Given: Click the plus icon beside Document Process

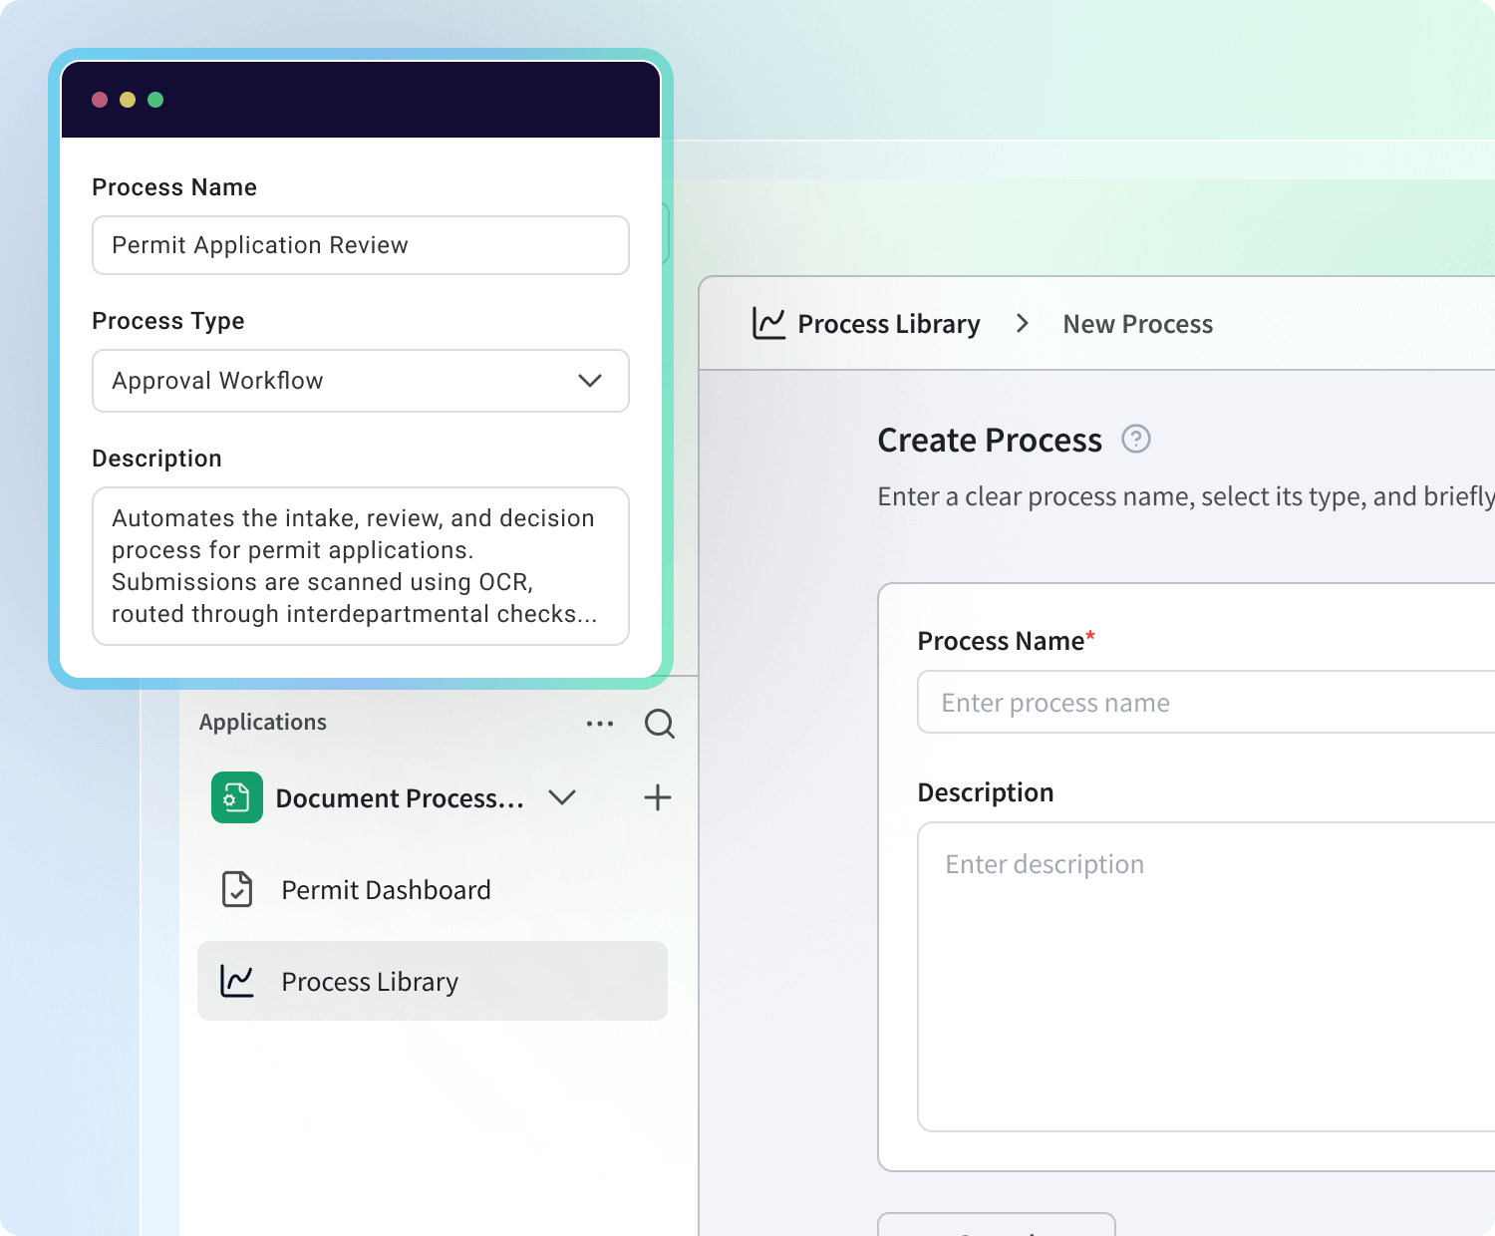Looking at the screenshot, I should 658,797.
